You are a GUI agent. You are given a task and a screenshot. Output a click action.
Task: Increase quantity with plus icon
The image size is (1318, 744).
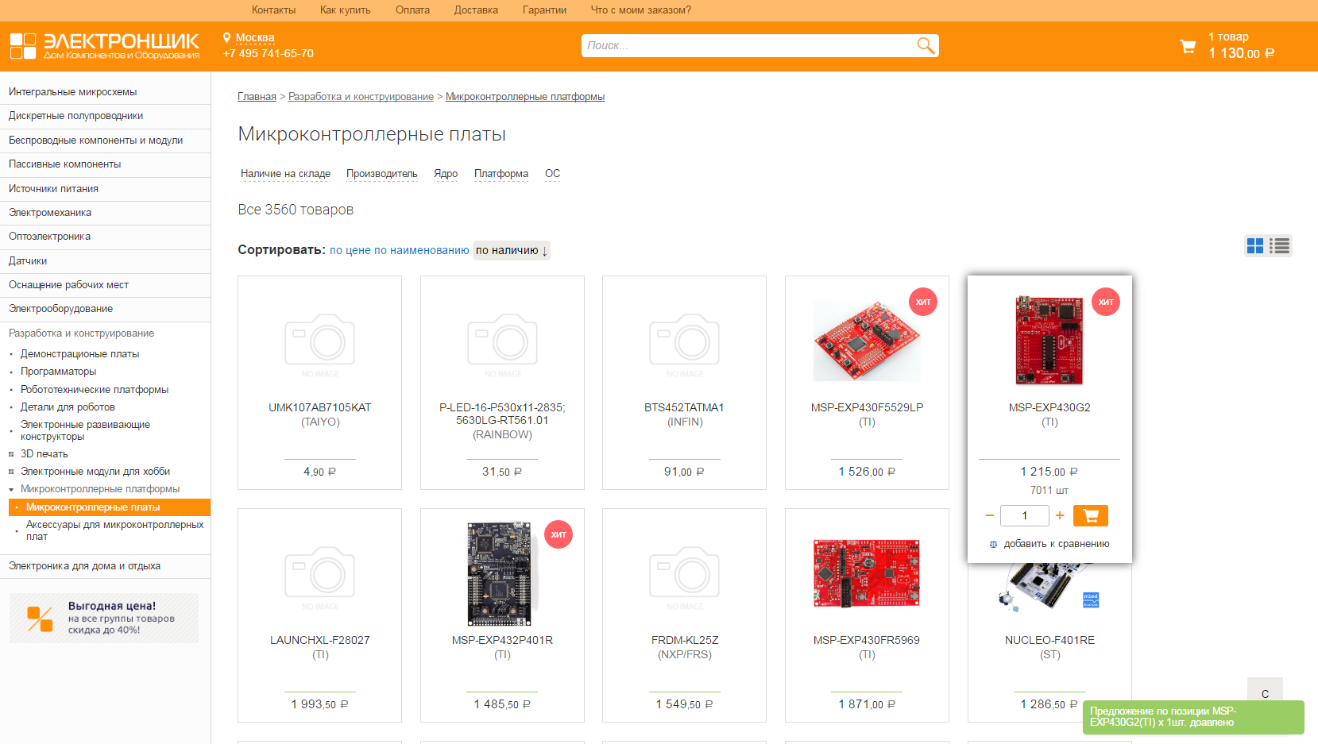pos(1060,516)
